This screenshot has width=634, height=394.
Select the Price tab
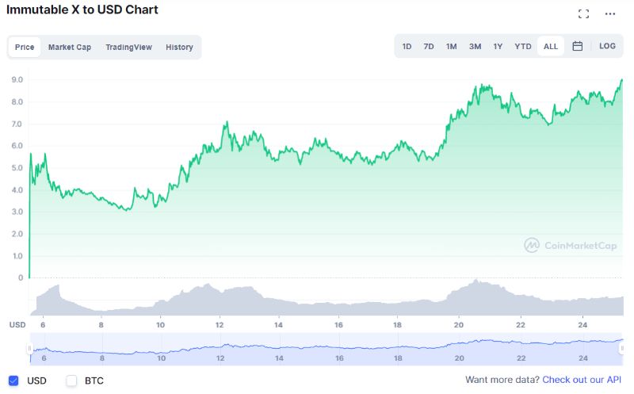tap(25, 47)
